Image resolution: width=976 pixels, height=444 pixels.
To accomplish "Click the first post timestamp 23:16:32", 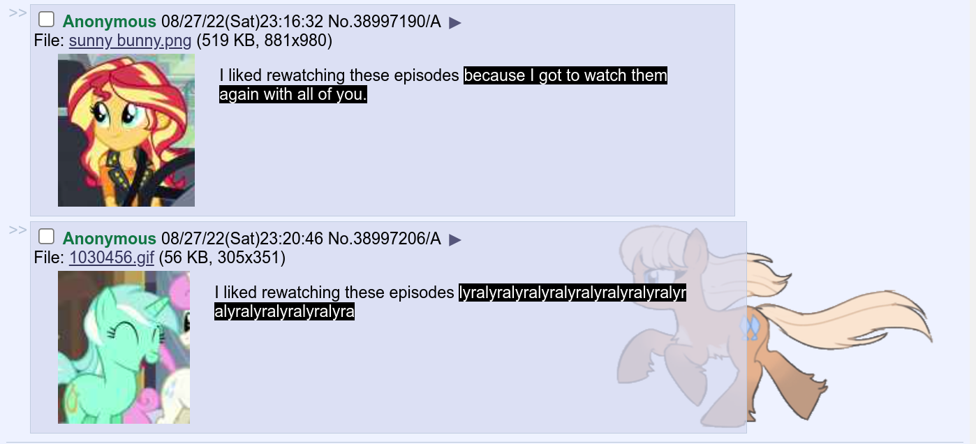I will (x=291, y=22).
